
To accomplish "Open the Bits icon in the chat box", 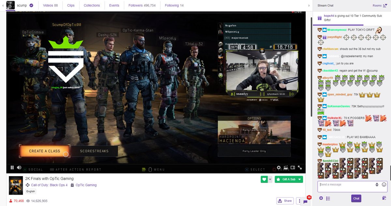I will [x=377, y=185].
